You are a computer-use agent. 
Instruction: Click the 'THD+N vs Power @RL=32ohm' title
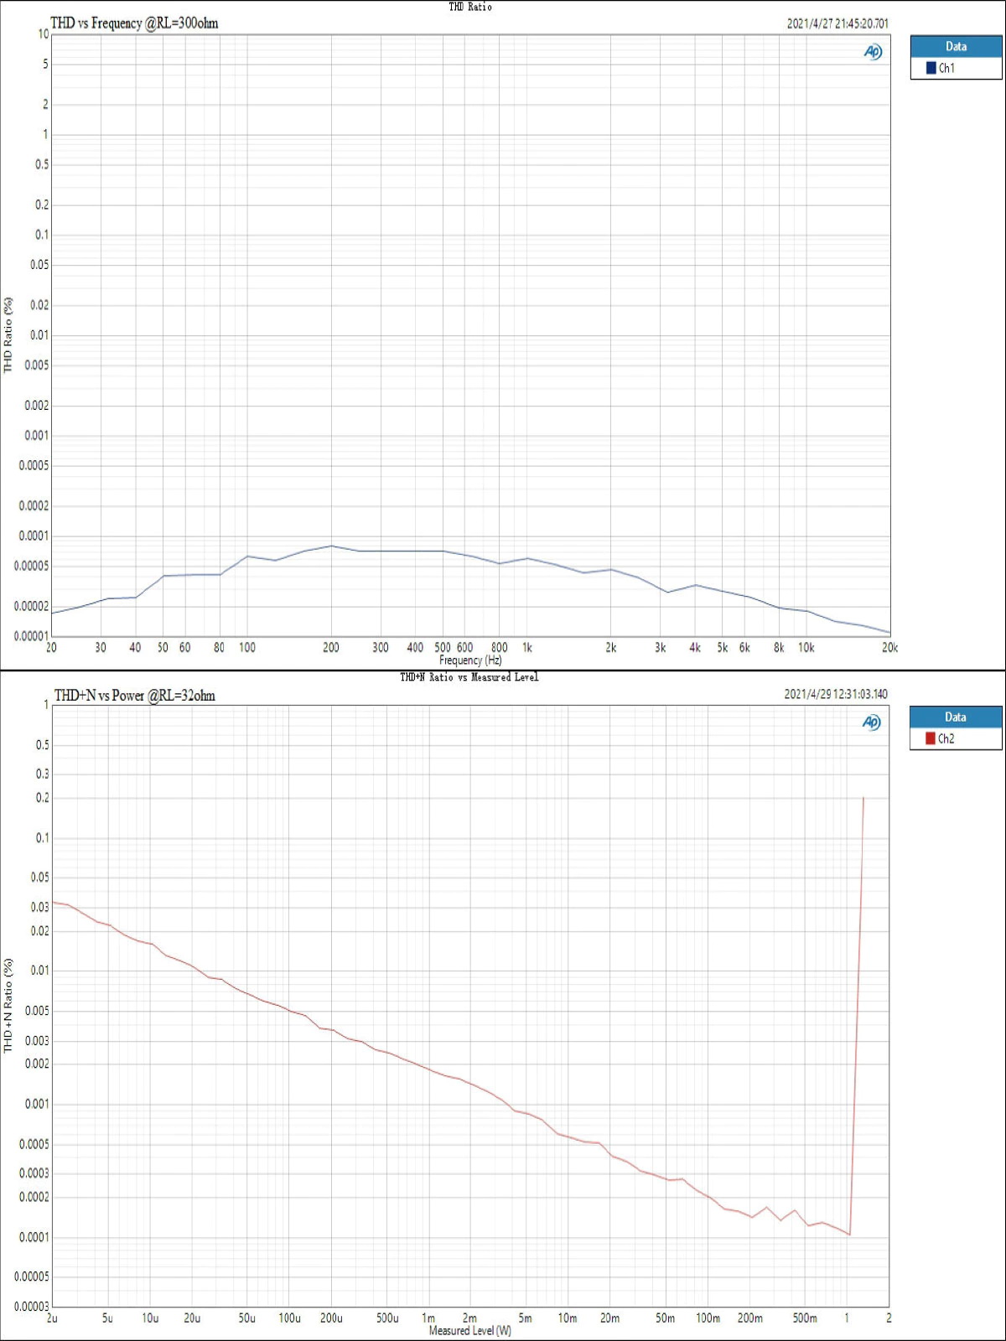coord(134,696)
